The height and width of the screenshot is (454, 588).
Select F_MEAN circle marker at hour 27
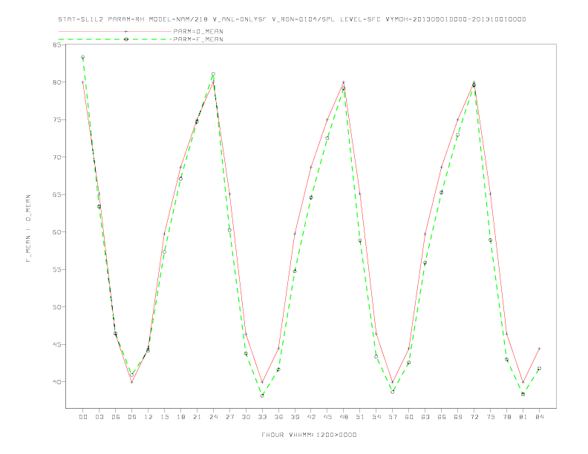pos(229,230)
